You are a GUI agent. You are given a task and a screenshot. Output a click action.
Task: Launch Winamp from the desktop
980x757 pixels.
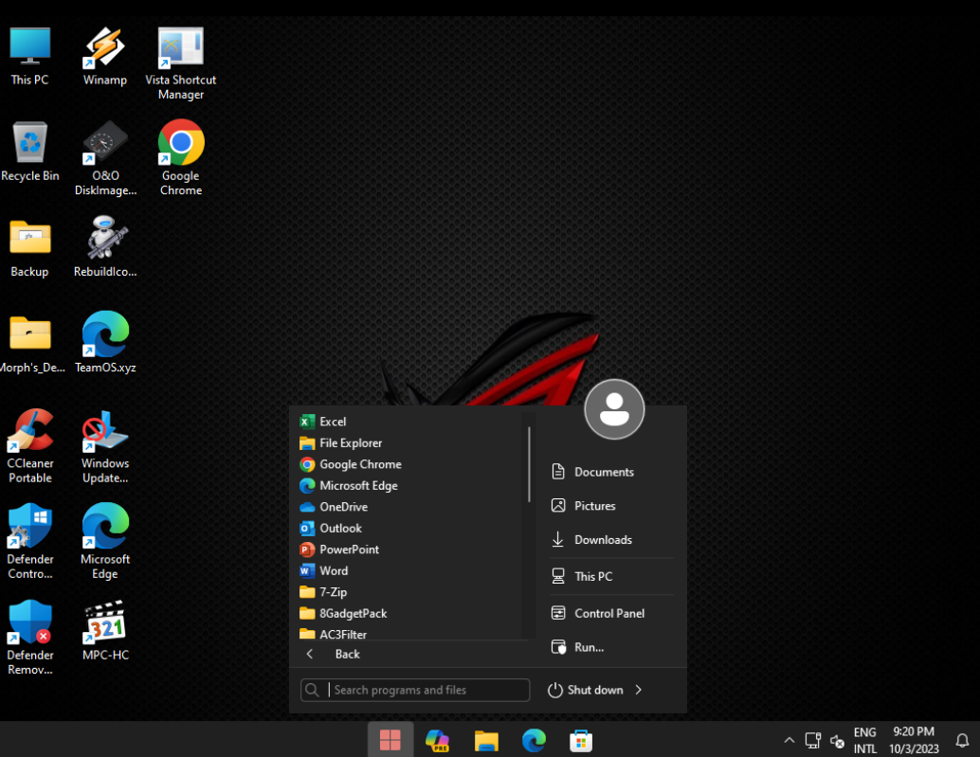pyautogui.click(x=105, y=56)
